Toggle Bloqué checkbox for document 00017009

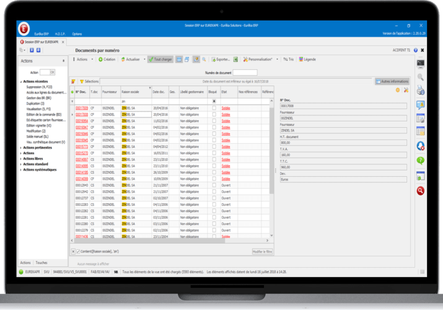click(214, 108)
